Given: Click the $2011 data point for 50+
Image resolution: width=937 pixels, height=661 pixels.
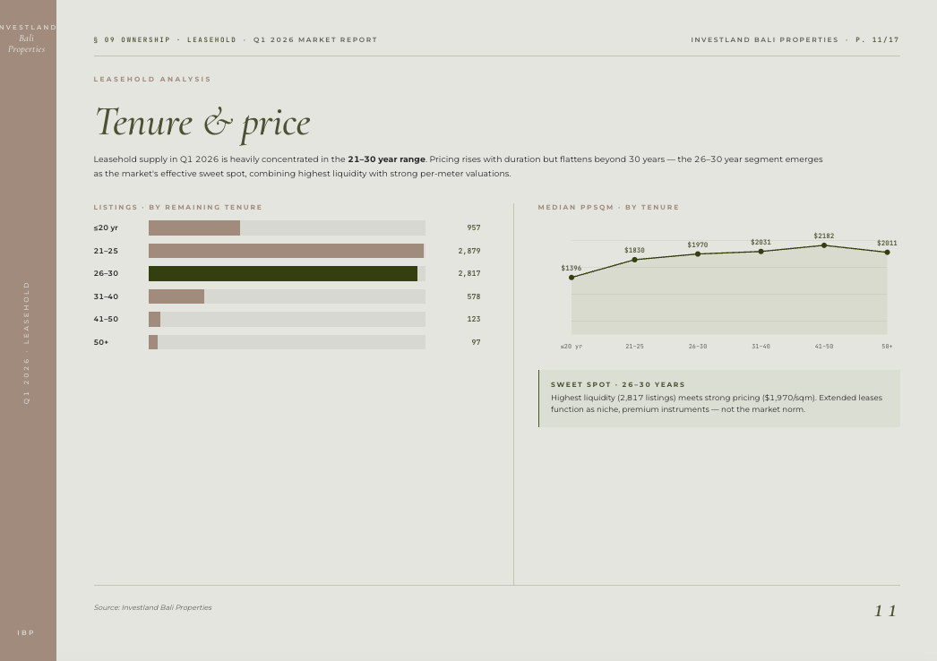Looking at the screenshot, I should click(x=887, y=253).
